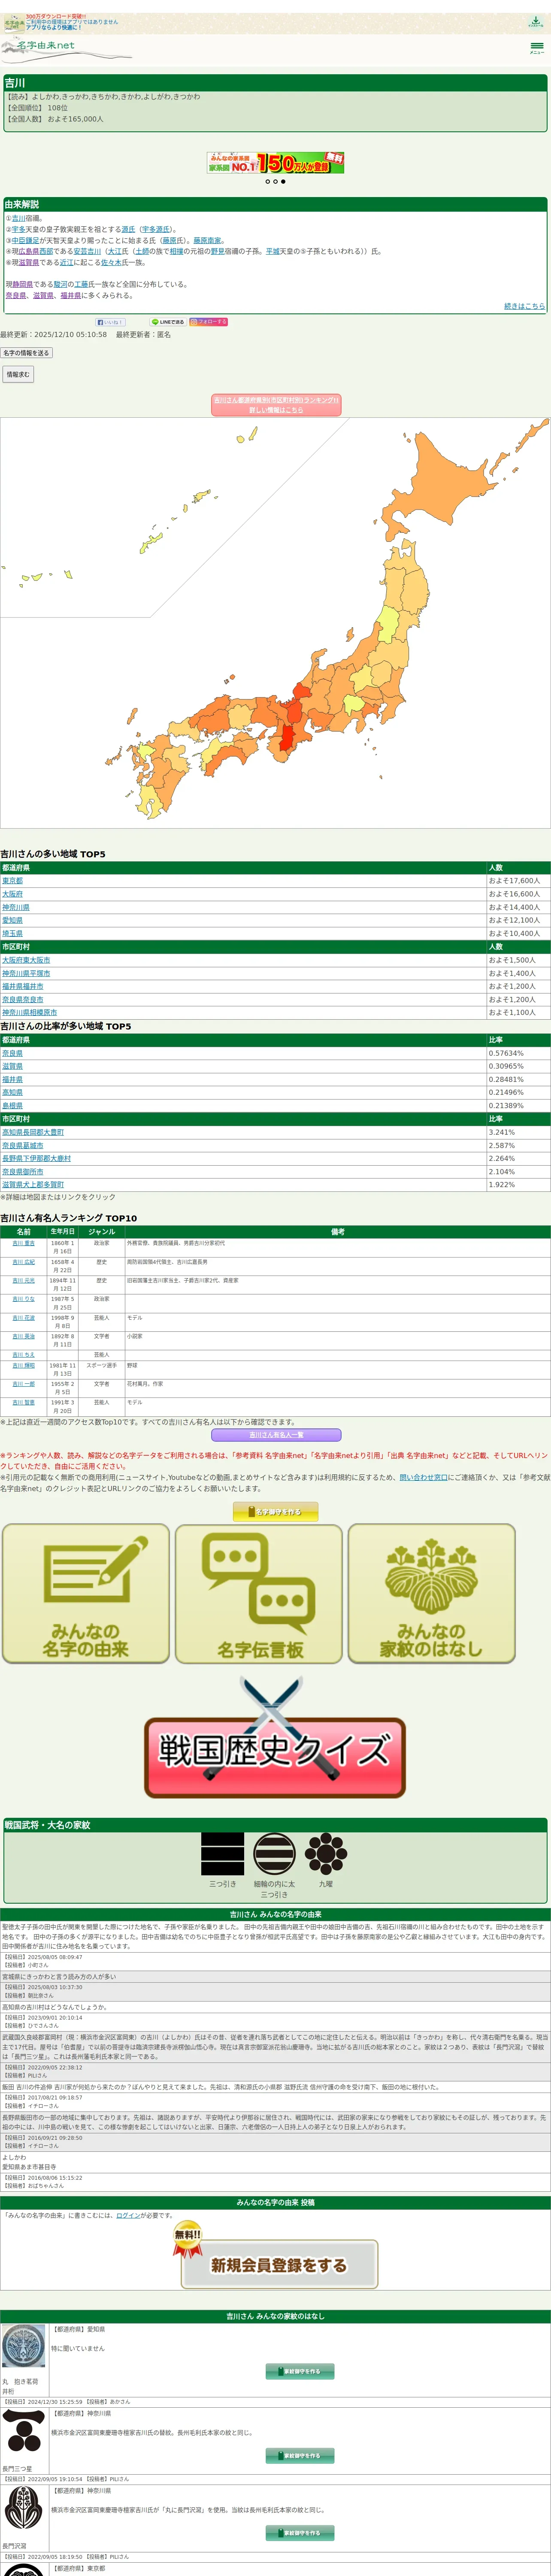Open the 神奈川県相模原市 link
The height and width of the screenshot is (2576, 551).
[x=29, y=1012]
